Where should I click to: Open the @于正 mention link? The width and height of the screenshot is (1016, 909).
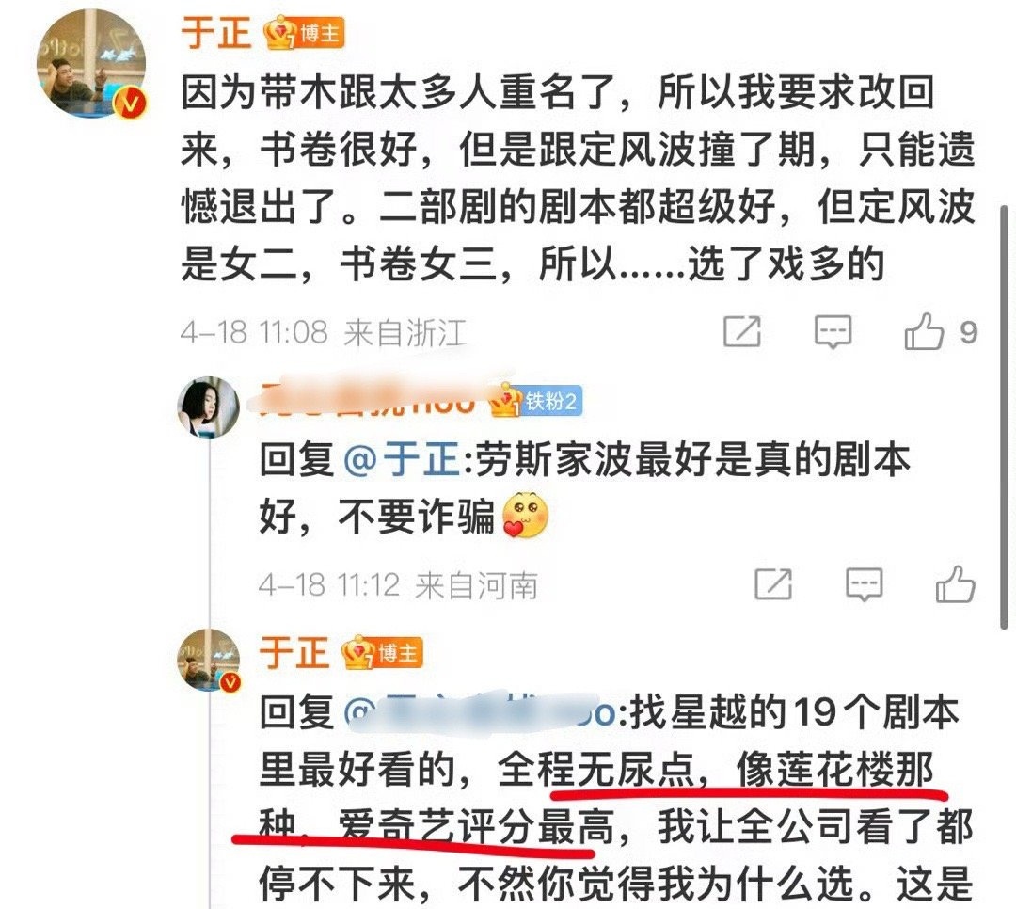point(401,461)
